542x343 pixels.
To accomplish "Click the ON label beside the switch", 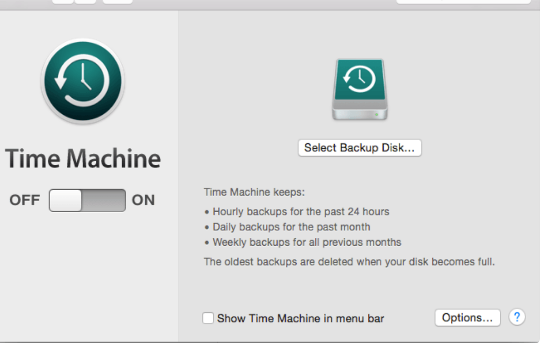I will coord(143,200).
